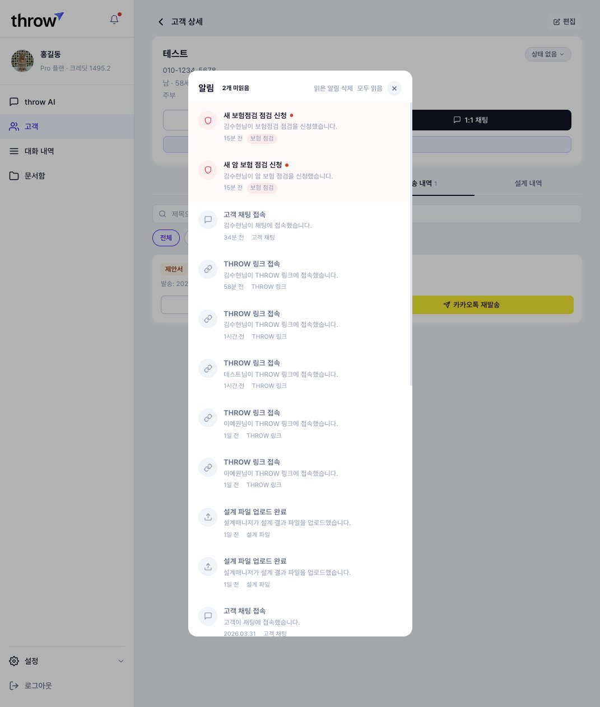Close the 알림 panel with X
The width and height of the screenshot is (600, 707).
point(394,88)
